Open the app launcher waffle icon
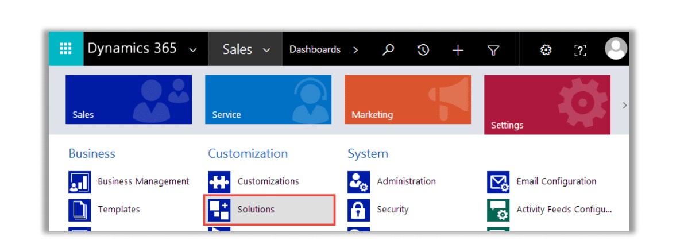 pos(66,49)
